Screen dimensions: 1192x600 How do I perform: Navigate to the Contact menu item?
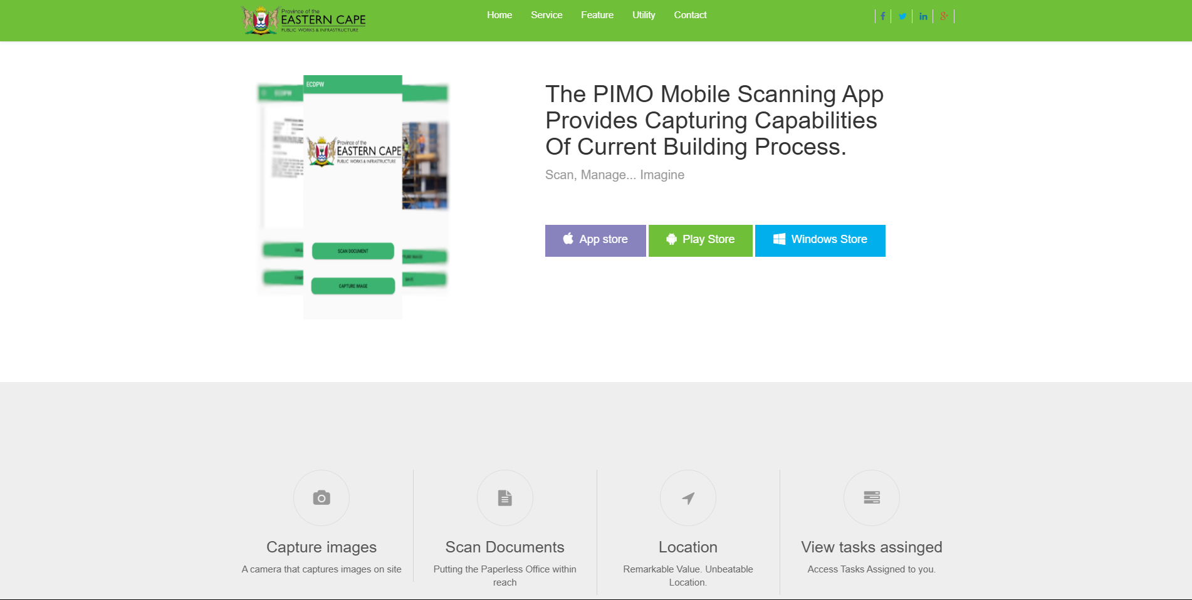click(690, 15)
